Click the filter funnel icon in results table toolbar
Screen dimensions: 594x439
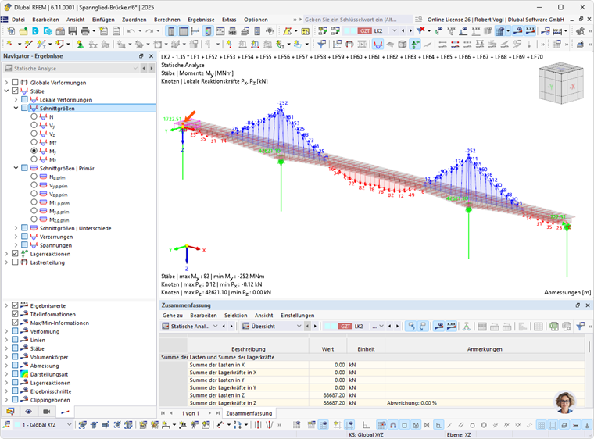[x=580, y=326]
